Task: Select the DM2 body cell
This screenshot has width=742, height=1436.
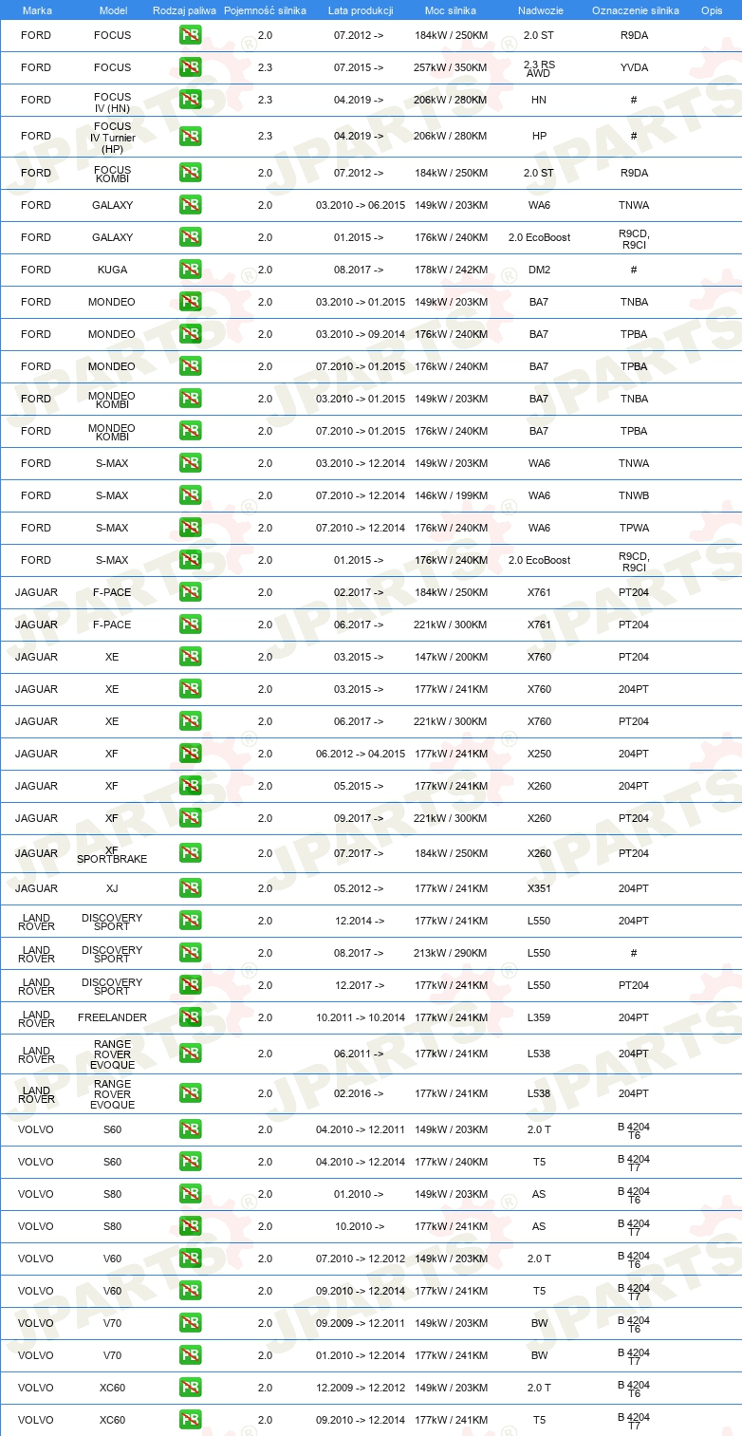Action: tap(539, 270)
